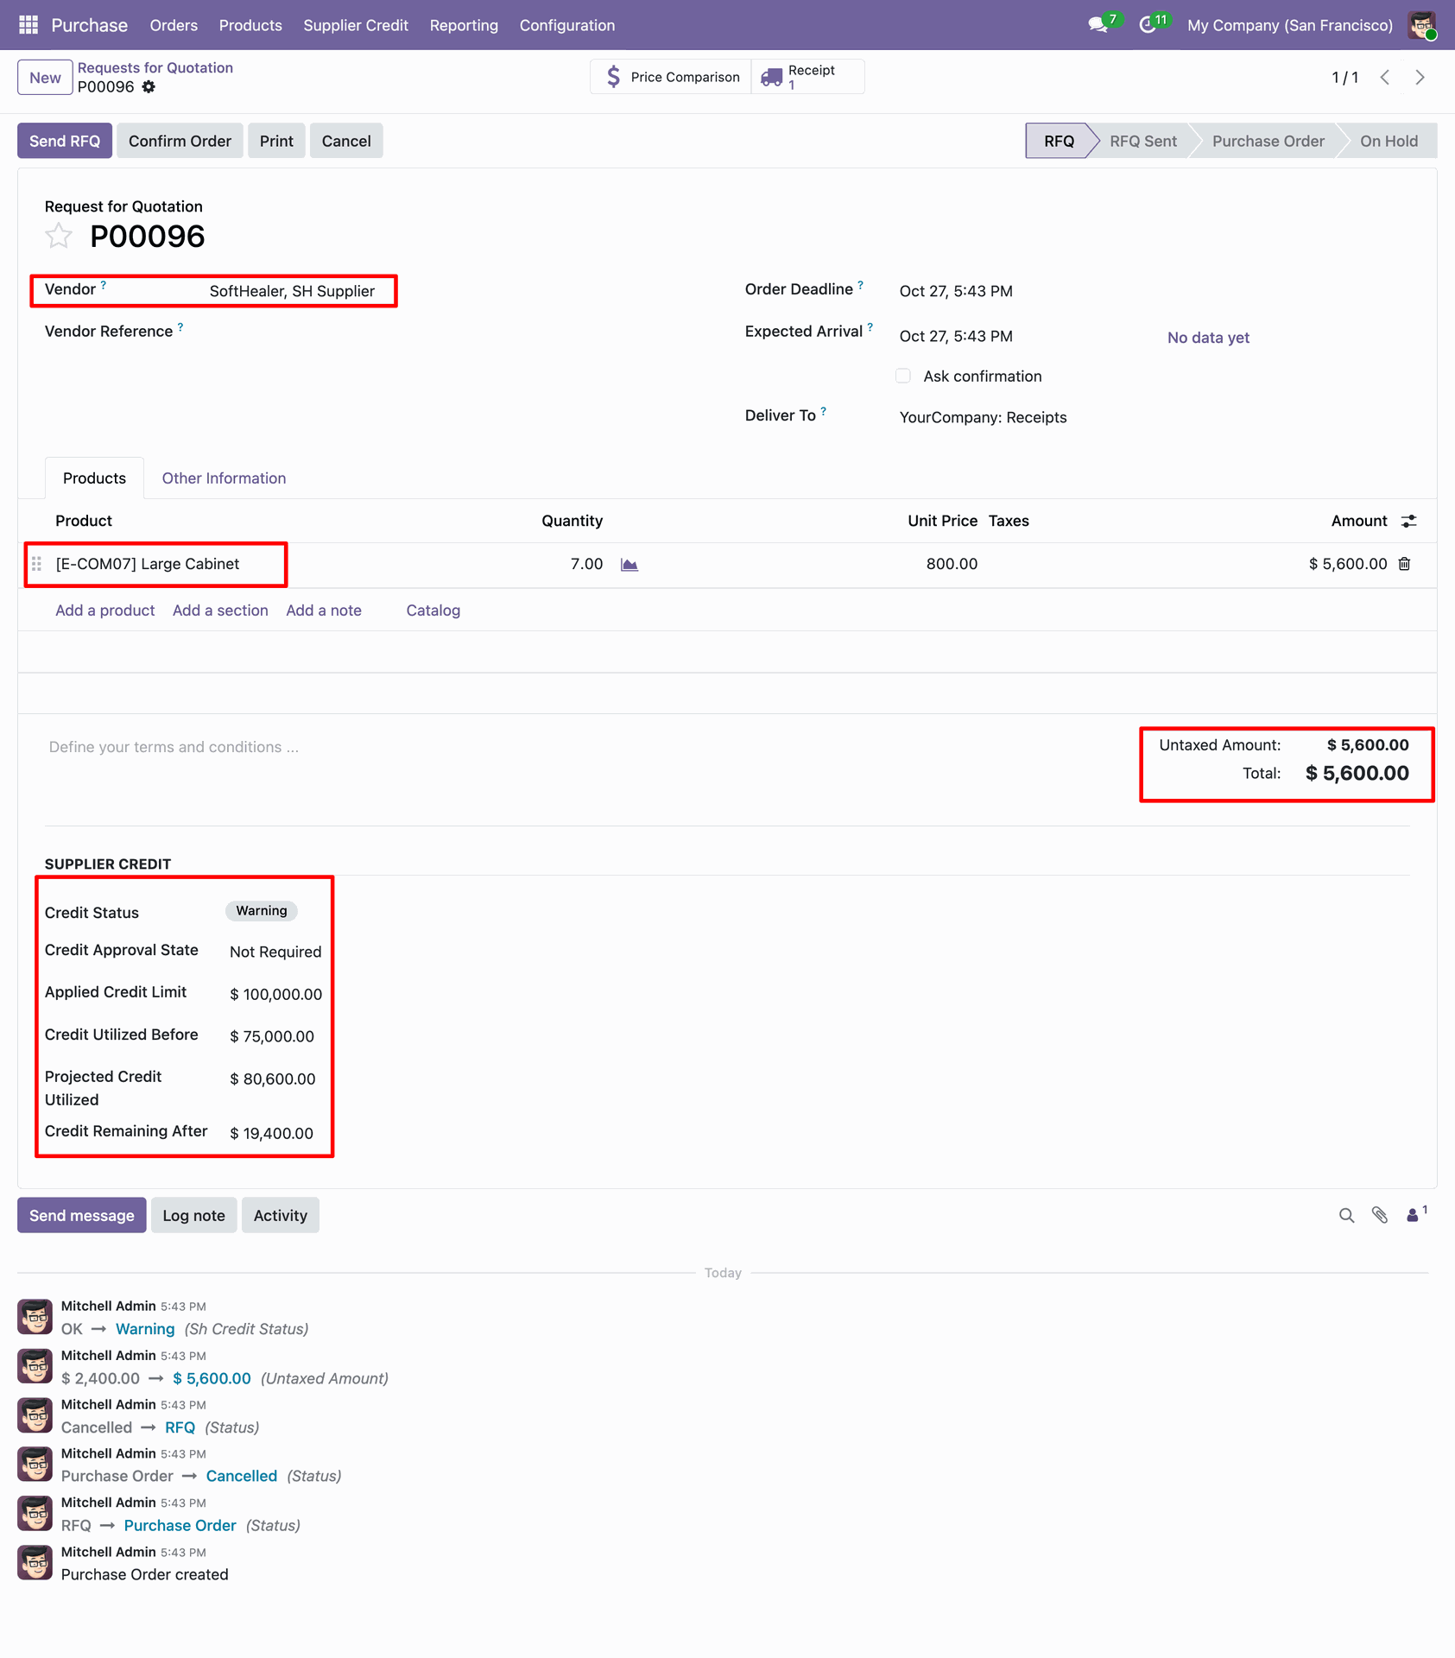Delete the Large Cabinet order line

1405,564
